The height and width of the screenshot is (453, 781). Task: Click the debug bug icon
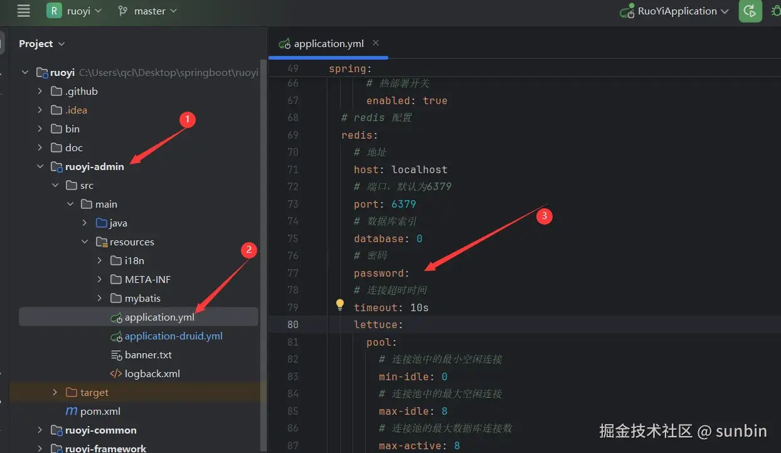[x=775, y=11]
